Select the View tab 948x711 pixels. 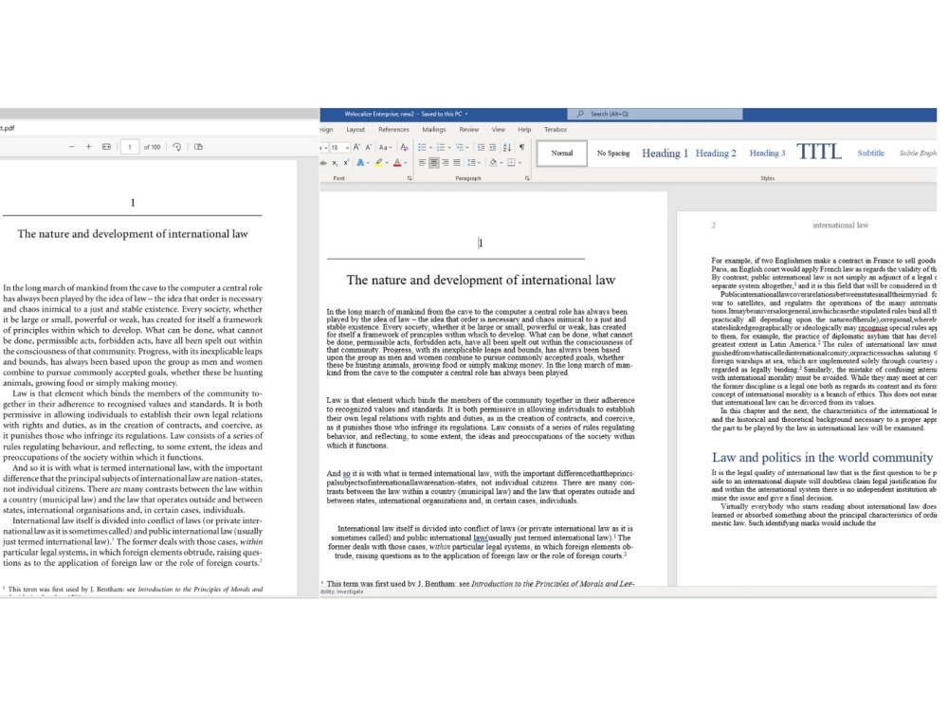point(499,129)
